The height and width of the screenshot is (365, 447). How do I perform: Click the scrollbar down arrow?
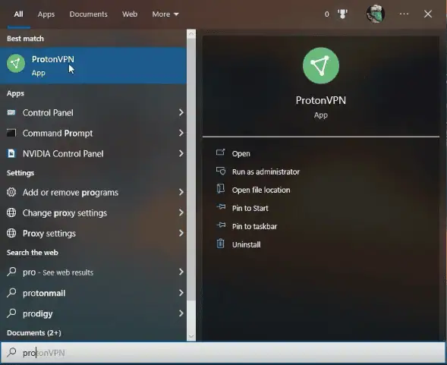[191, 336]
